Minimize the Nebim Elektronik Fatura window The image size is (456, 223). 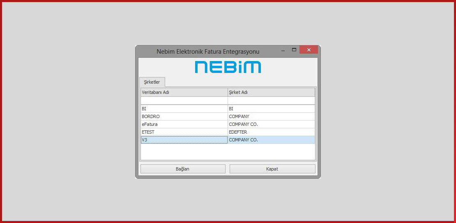(283, 50)
